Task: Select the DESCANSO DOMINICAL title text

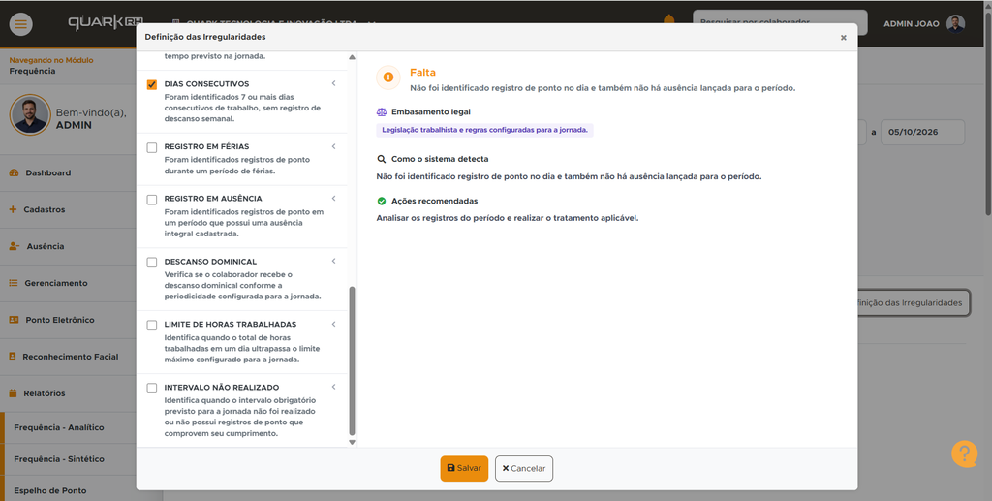Action: click(x=210, y=262)
